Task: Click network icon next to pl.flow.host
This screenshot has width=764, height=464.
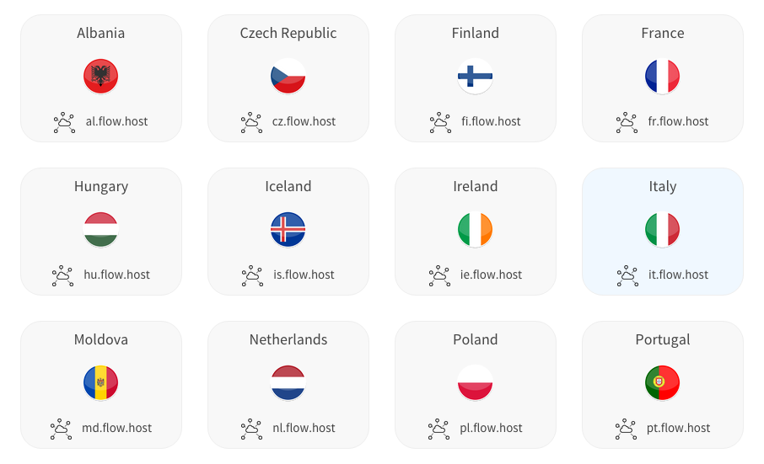Action: [438, 429]
